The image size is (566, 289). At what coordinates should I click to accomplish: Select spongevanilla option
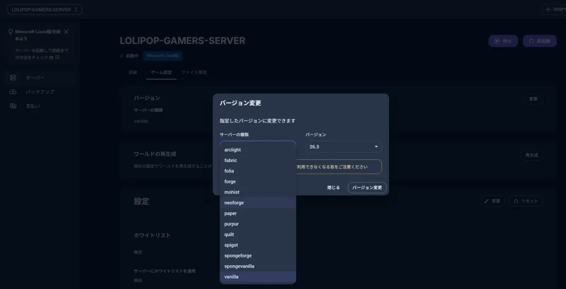258,266
